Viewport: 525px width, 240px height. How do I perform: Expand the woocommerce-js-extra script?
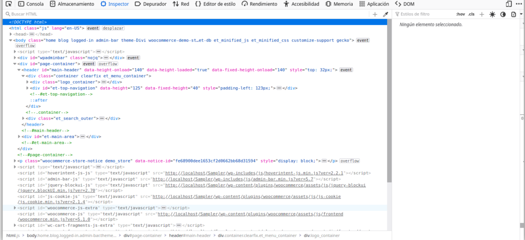[15, 208]
